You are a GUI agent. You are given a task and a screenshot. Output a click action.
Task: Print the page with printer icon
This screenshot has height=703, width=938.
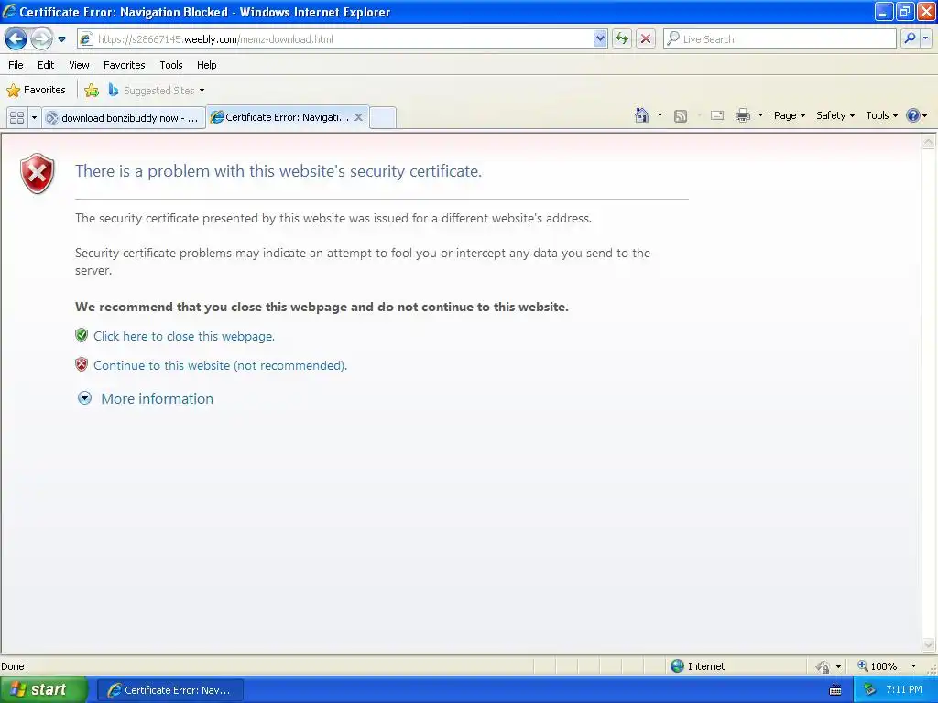(x=742, y=116)
